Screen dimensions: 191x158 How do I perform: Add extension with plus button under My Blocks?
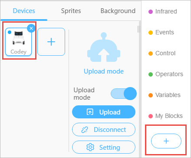[x=166, y=141]
